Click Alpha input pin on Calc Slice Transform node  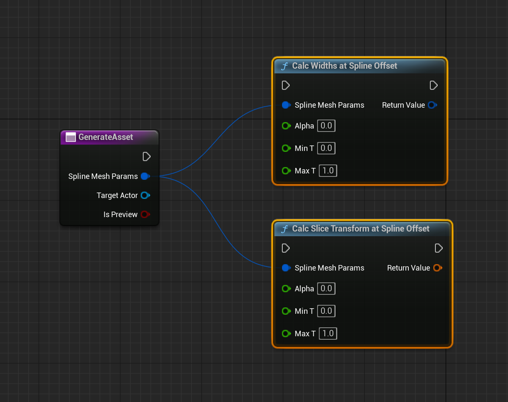[x=286, y=289]
